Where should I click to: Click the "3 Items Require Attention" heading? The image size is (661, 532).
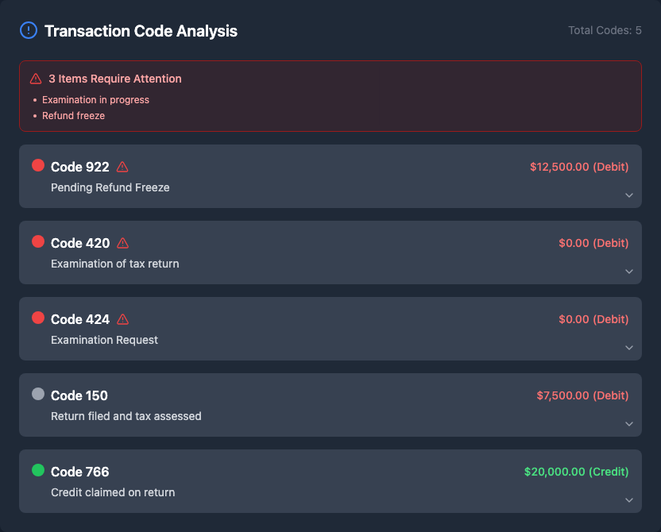point(114,79)
